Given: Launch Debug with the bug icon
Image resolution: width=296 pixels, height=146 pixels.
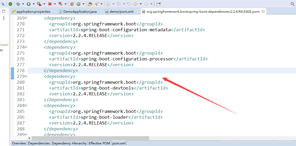Looking at the screenshot, I should point(18,4).
